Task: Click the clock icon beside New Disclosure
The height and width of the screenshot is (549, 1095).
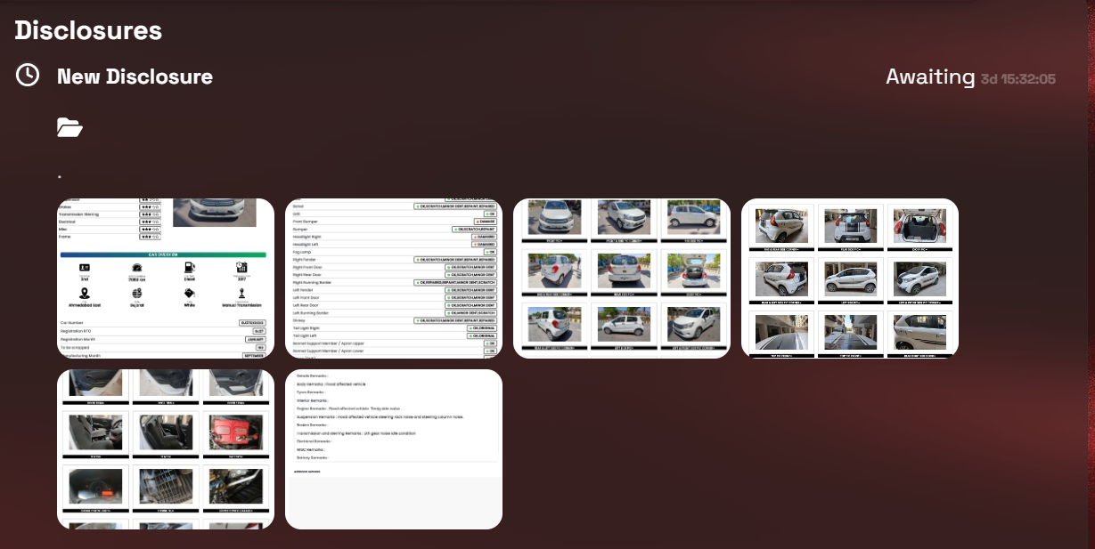Action: [x=28, y=76]
